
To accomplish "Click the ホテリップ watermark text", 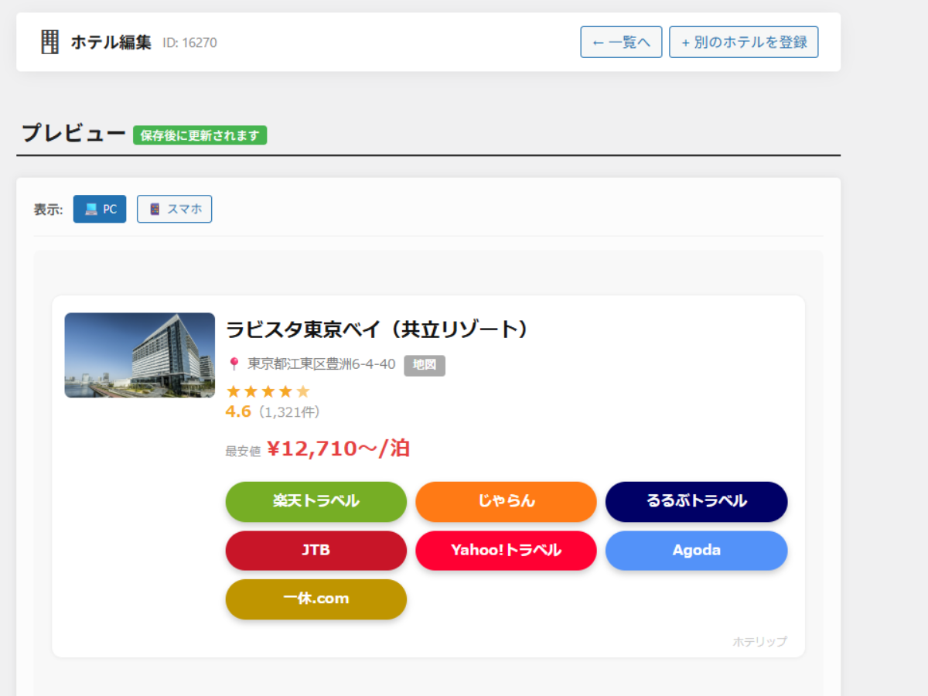I will coord(759,641).
